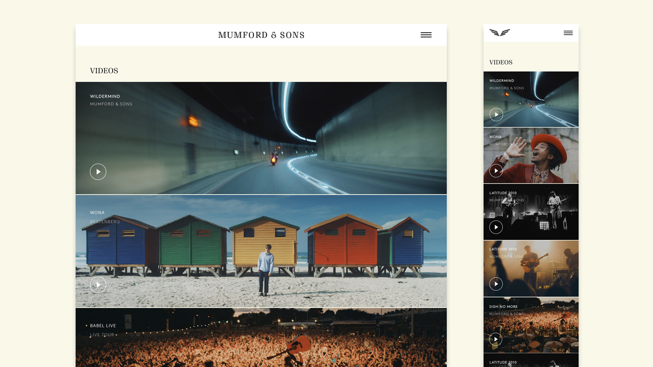
Task: Play the black-and-white Latitude 2010 video
Action: (496, 227)
